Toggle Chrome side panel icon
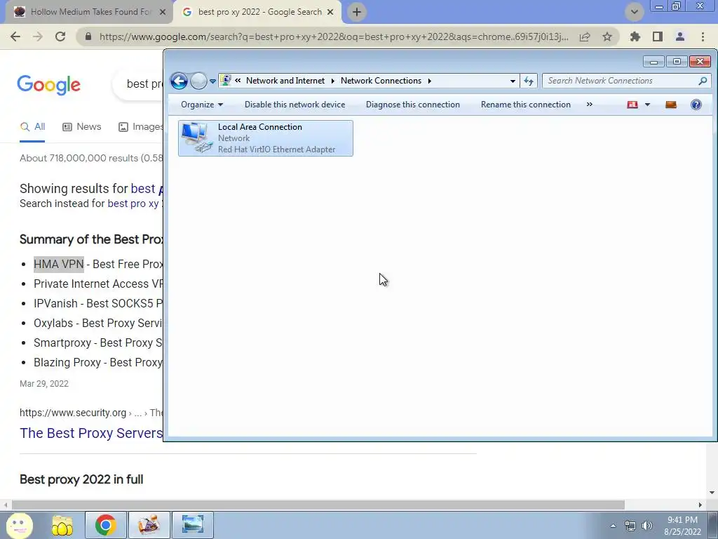This screenshot has width=718, height=539. coord(658,36)
